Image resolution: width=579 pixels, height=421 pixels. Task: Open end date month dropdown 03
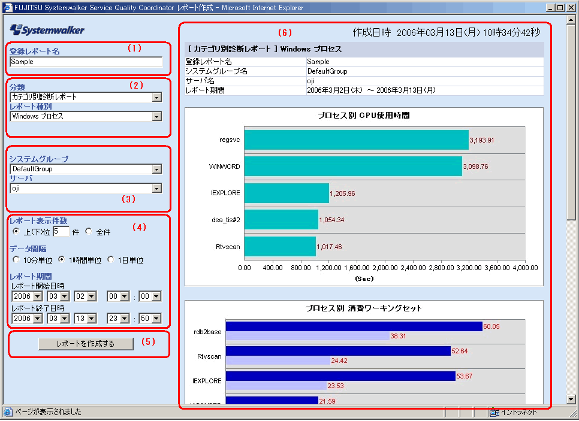59,319
